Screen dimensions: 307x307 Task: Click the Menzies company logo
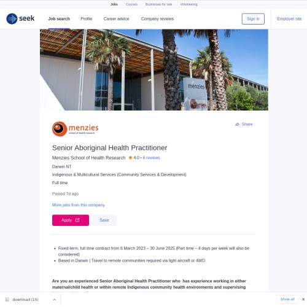(75, 129)
